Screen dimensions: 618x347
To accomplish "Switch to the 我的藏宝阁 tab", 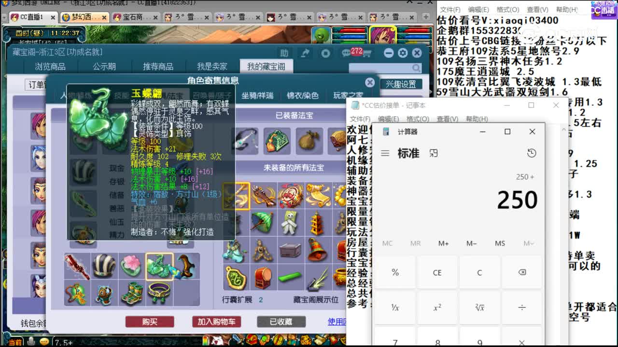I will tap(266, 67).
